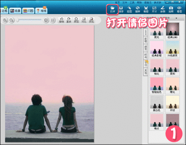Screen dimensions: 186x145
Task: Zoom out with the magnifier minus icon
Action: tap(12, 20)
